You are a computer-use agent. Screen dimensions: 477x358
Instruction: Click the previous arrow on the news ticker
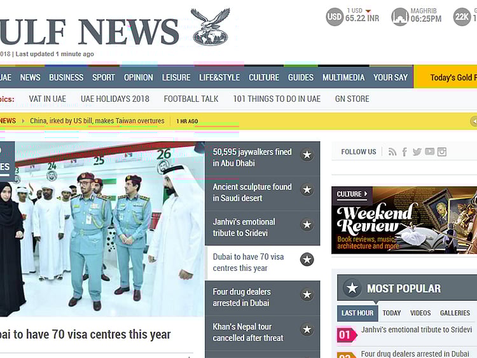pyautogui.click(x=473, y=121)
